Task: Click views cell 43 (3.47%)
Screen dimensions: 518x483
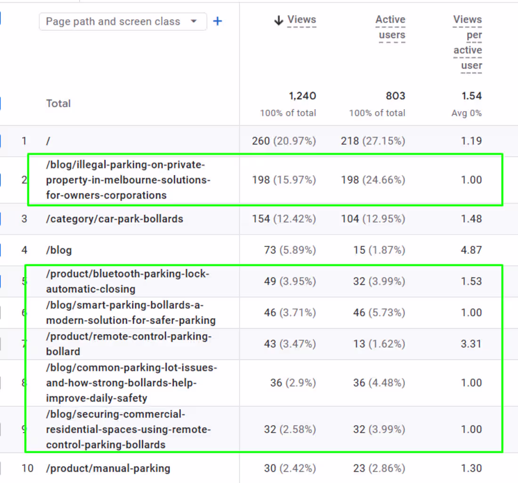Action: (x=290, y=344)
